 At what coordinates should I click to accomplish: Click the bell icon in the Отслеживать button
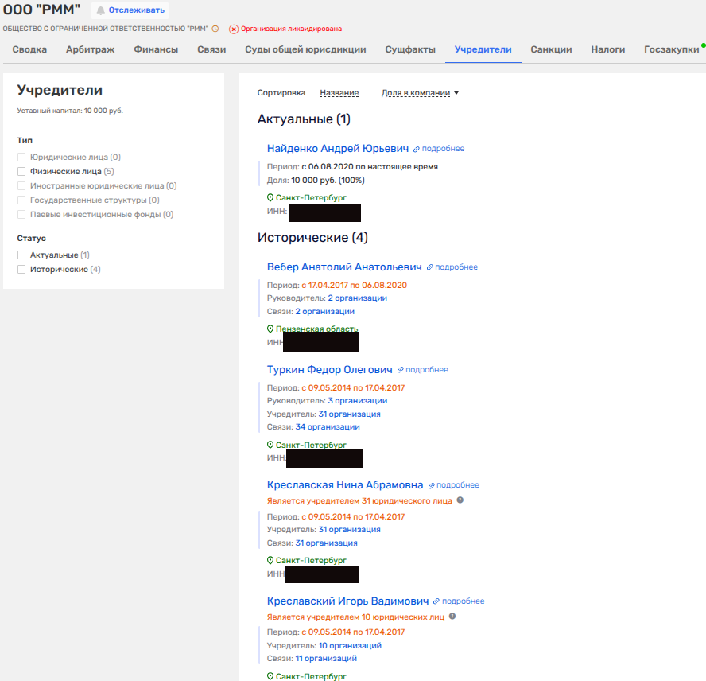tap(101, 10)
